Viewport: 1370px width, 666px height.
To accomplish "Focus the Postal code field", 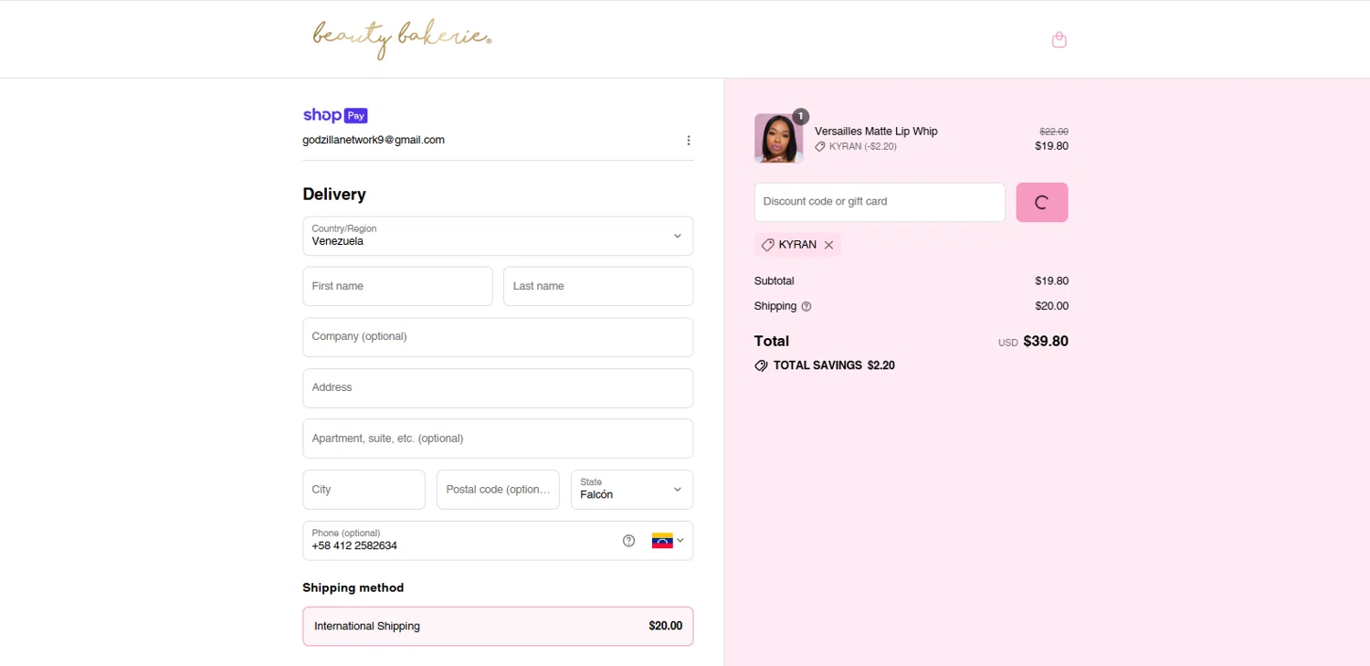I will coord(498,490).
